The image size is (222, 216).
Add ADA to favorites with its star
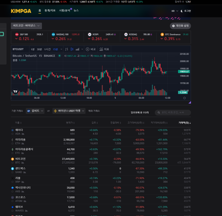(12, 134)
